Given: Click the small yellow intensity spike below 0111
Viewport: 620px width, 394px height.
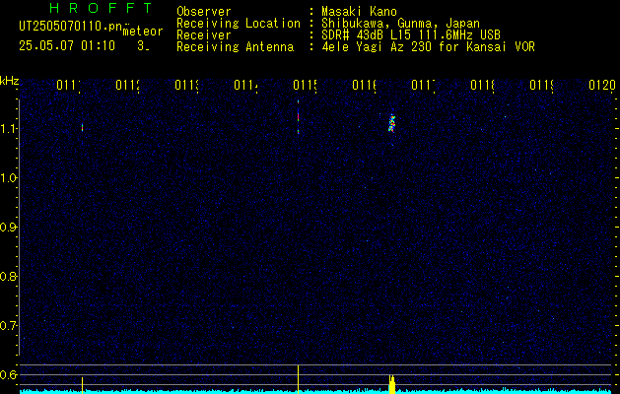Looking at the screenshot, I should 82,384.
